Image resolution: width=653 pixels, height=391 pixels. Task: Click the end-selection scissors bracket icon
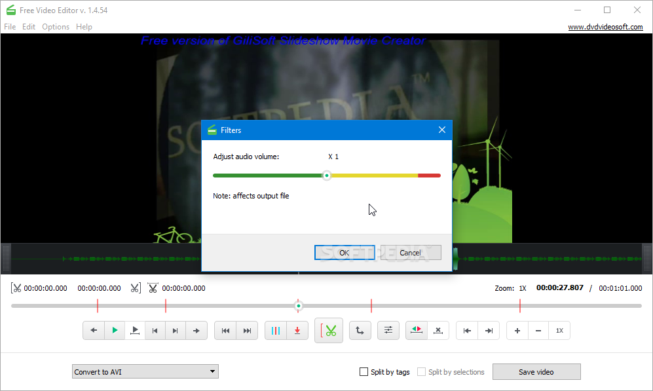(x=136, y=288)
